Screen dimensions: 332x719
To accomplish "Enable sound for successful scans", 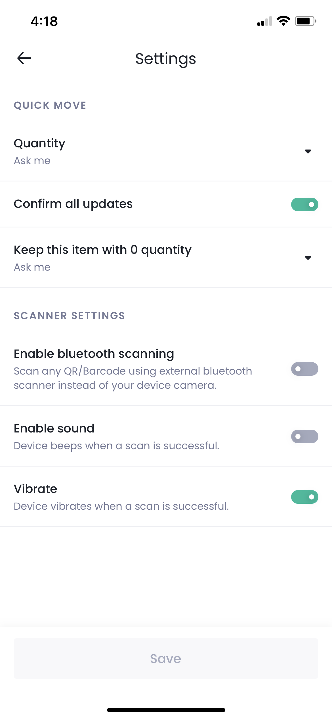I will tap(304, 436).
